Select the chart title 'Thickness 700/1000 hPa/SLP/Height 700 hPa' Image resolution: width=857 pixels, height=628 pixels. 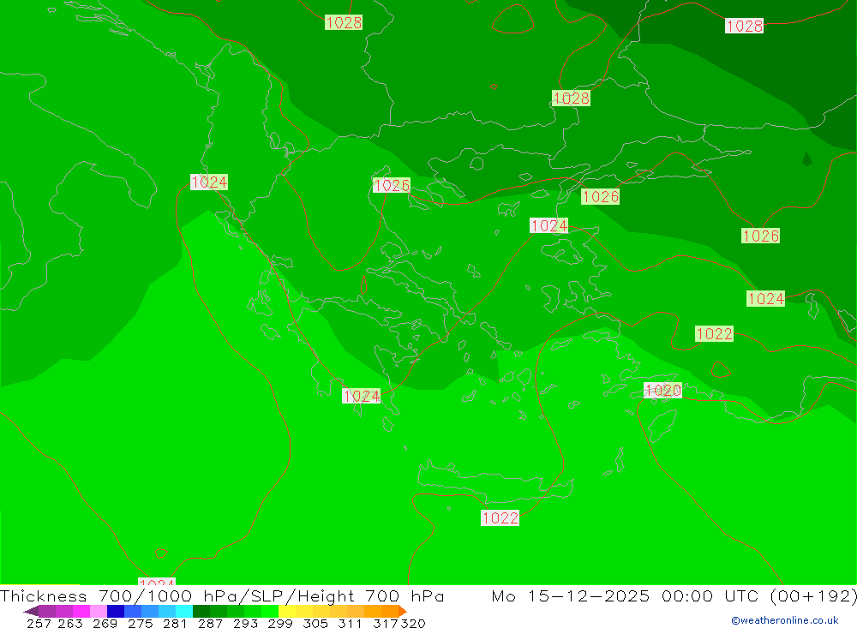coord(222,596)
